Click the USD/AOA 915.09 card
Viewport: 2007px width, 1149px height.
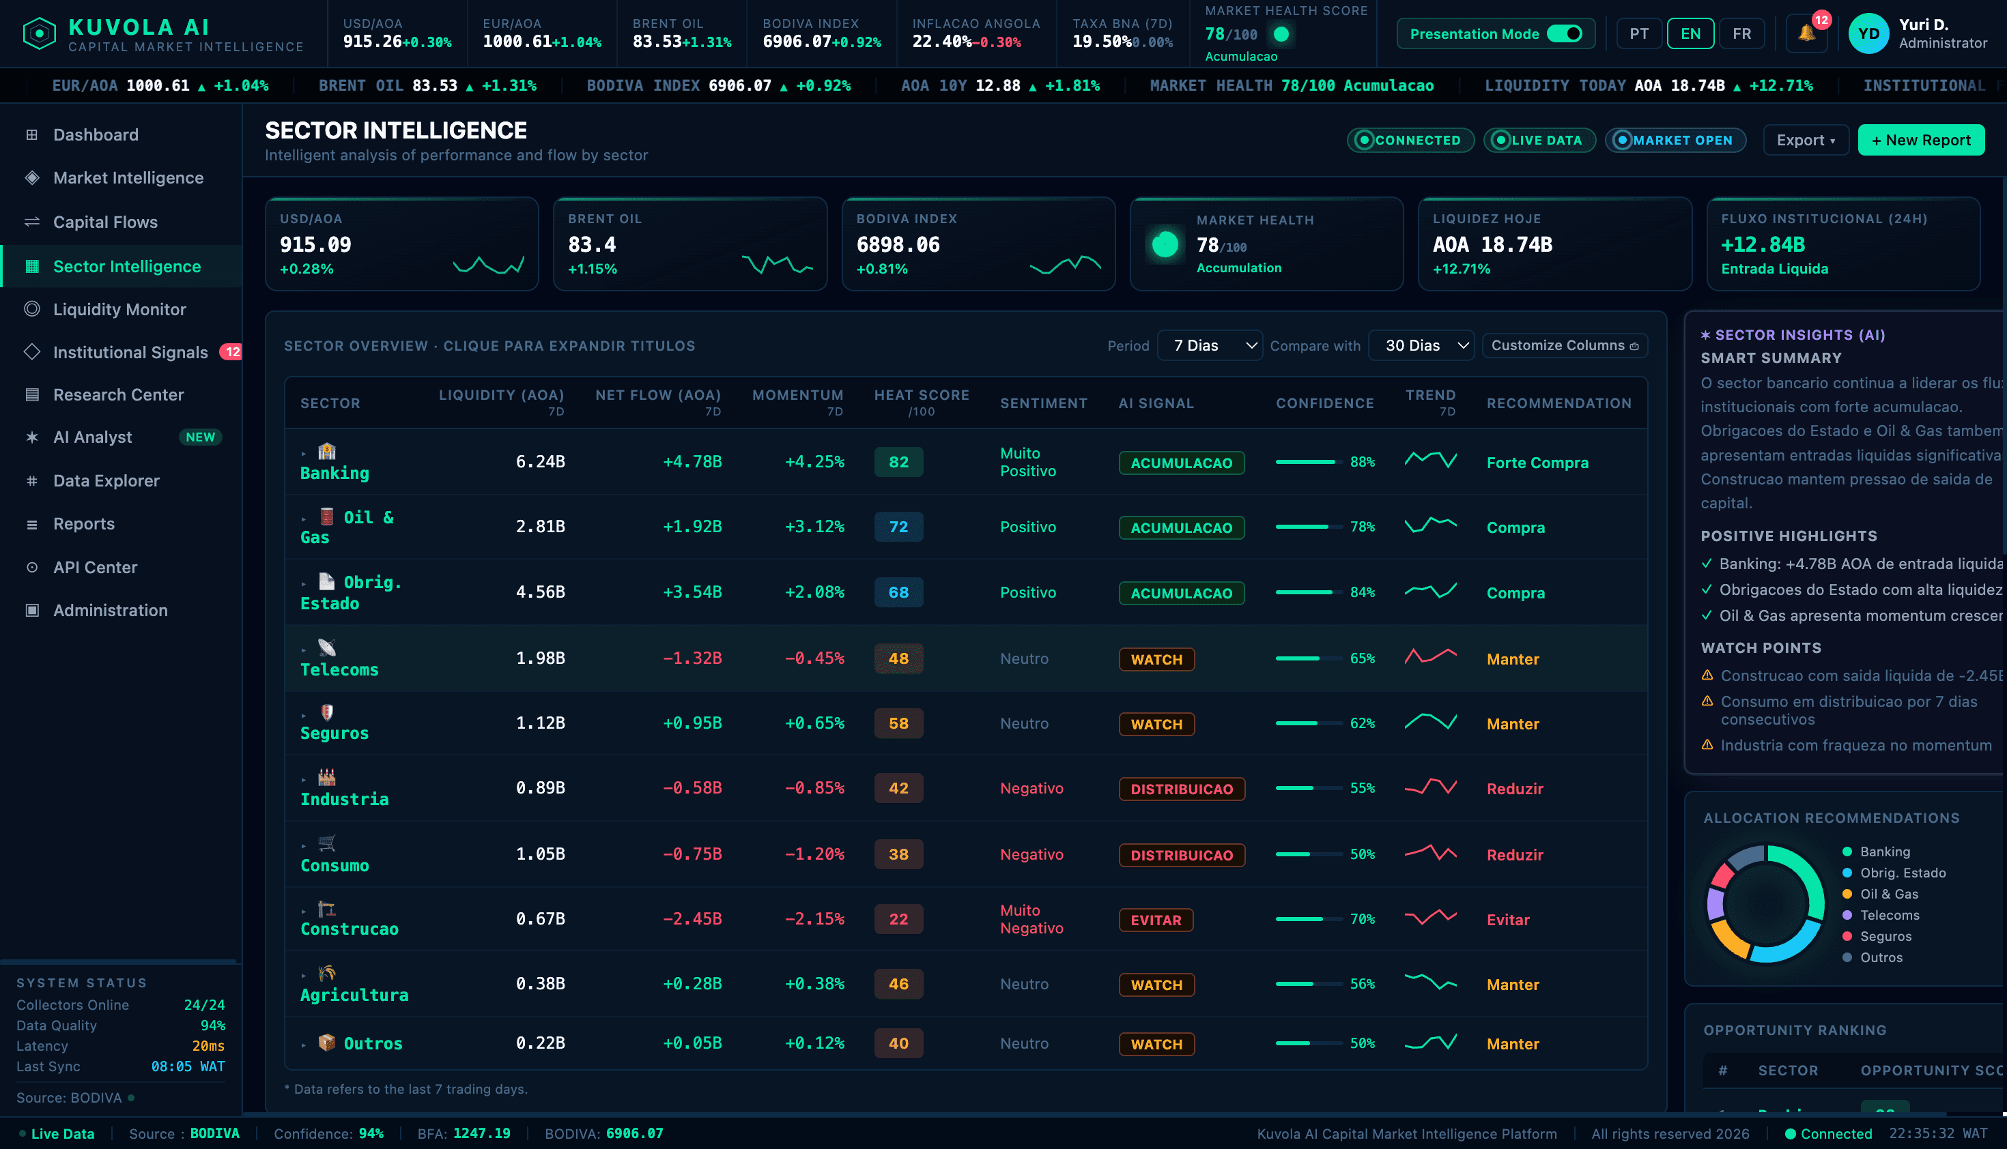coord(402,244)
